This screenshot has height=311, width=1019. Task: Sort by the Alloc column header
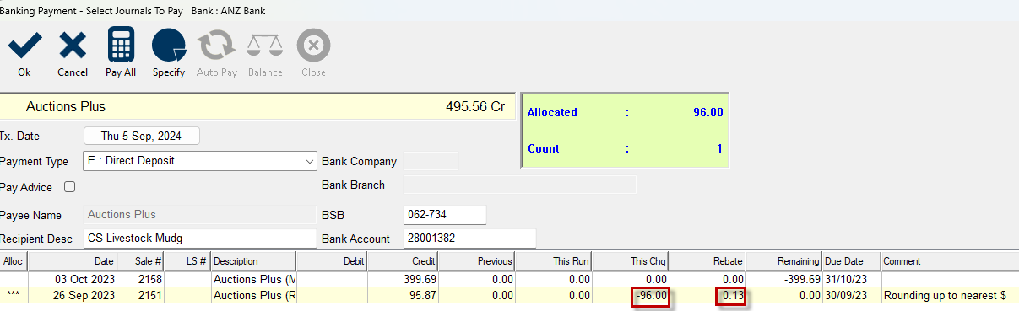[14, 261]
